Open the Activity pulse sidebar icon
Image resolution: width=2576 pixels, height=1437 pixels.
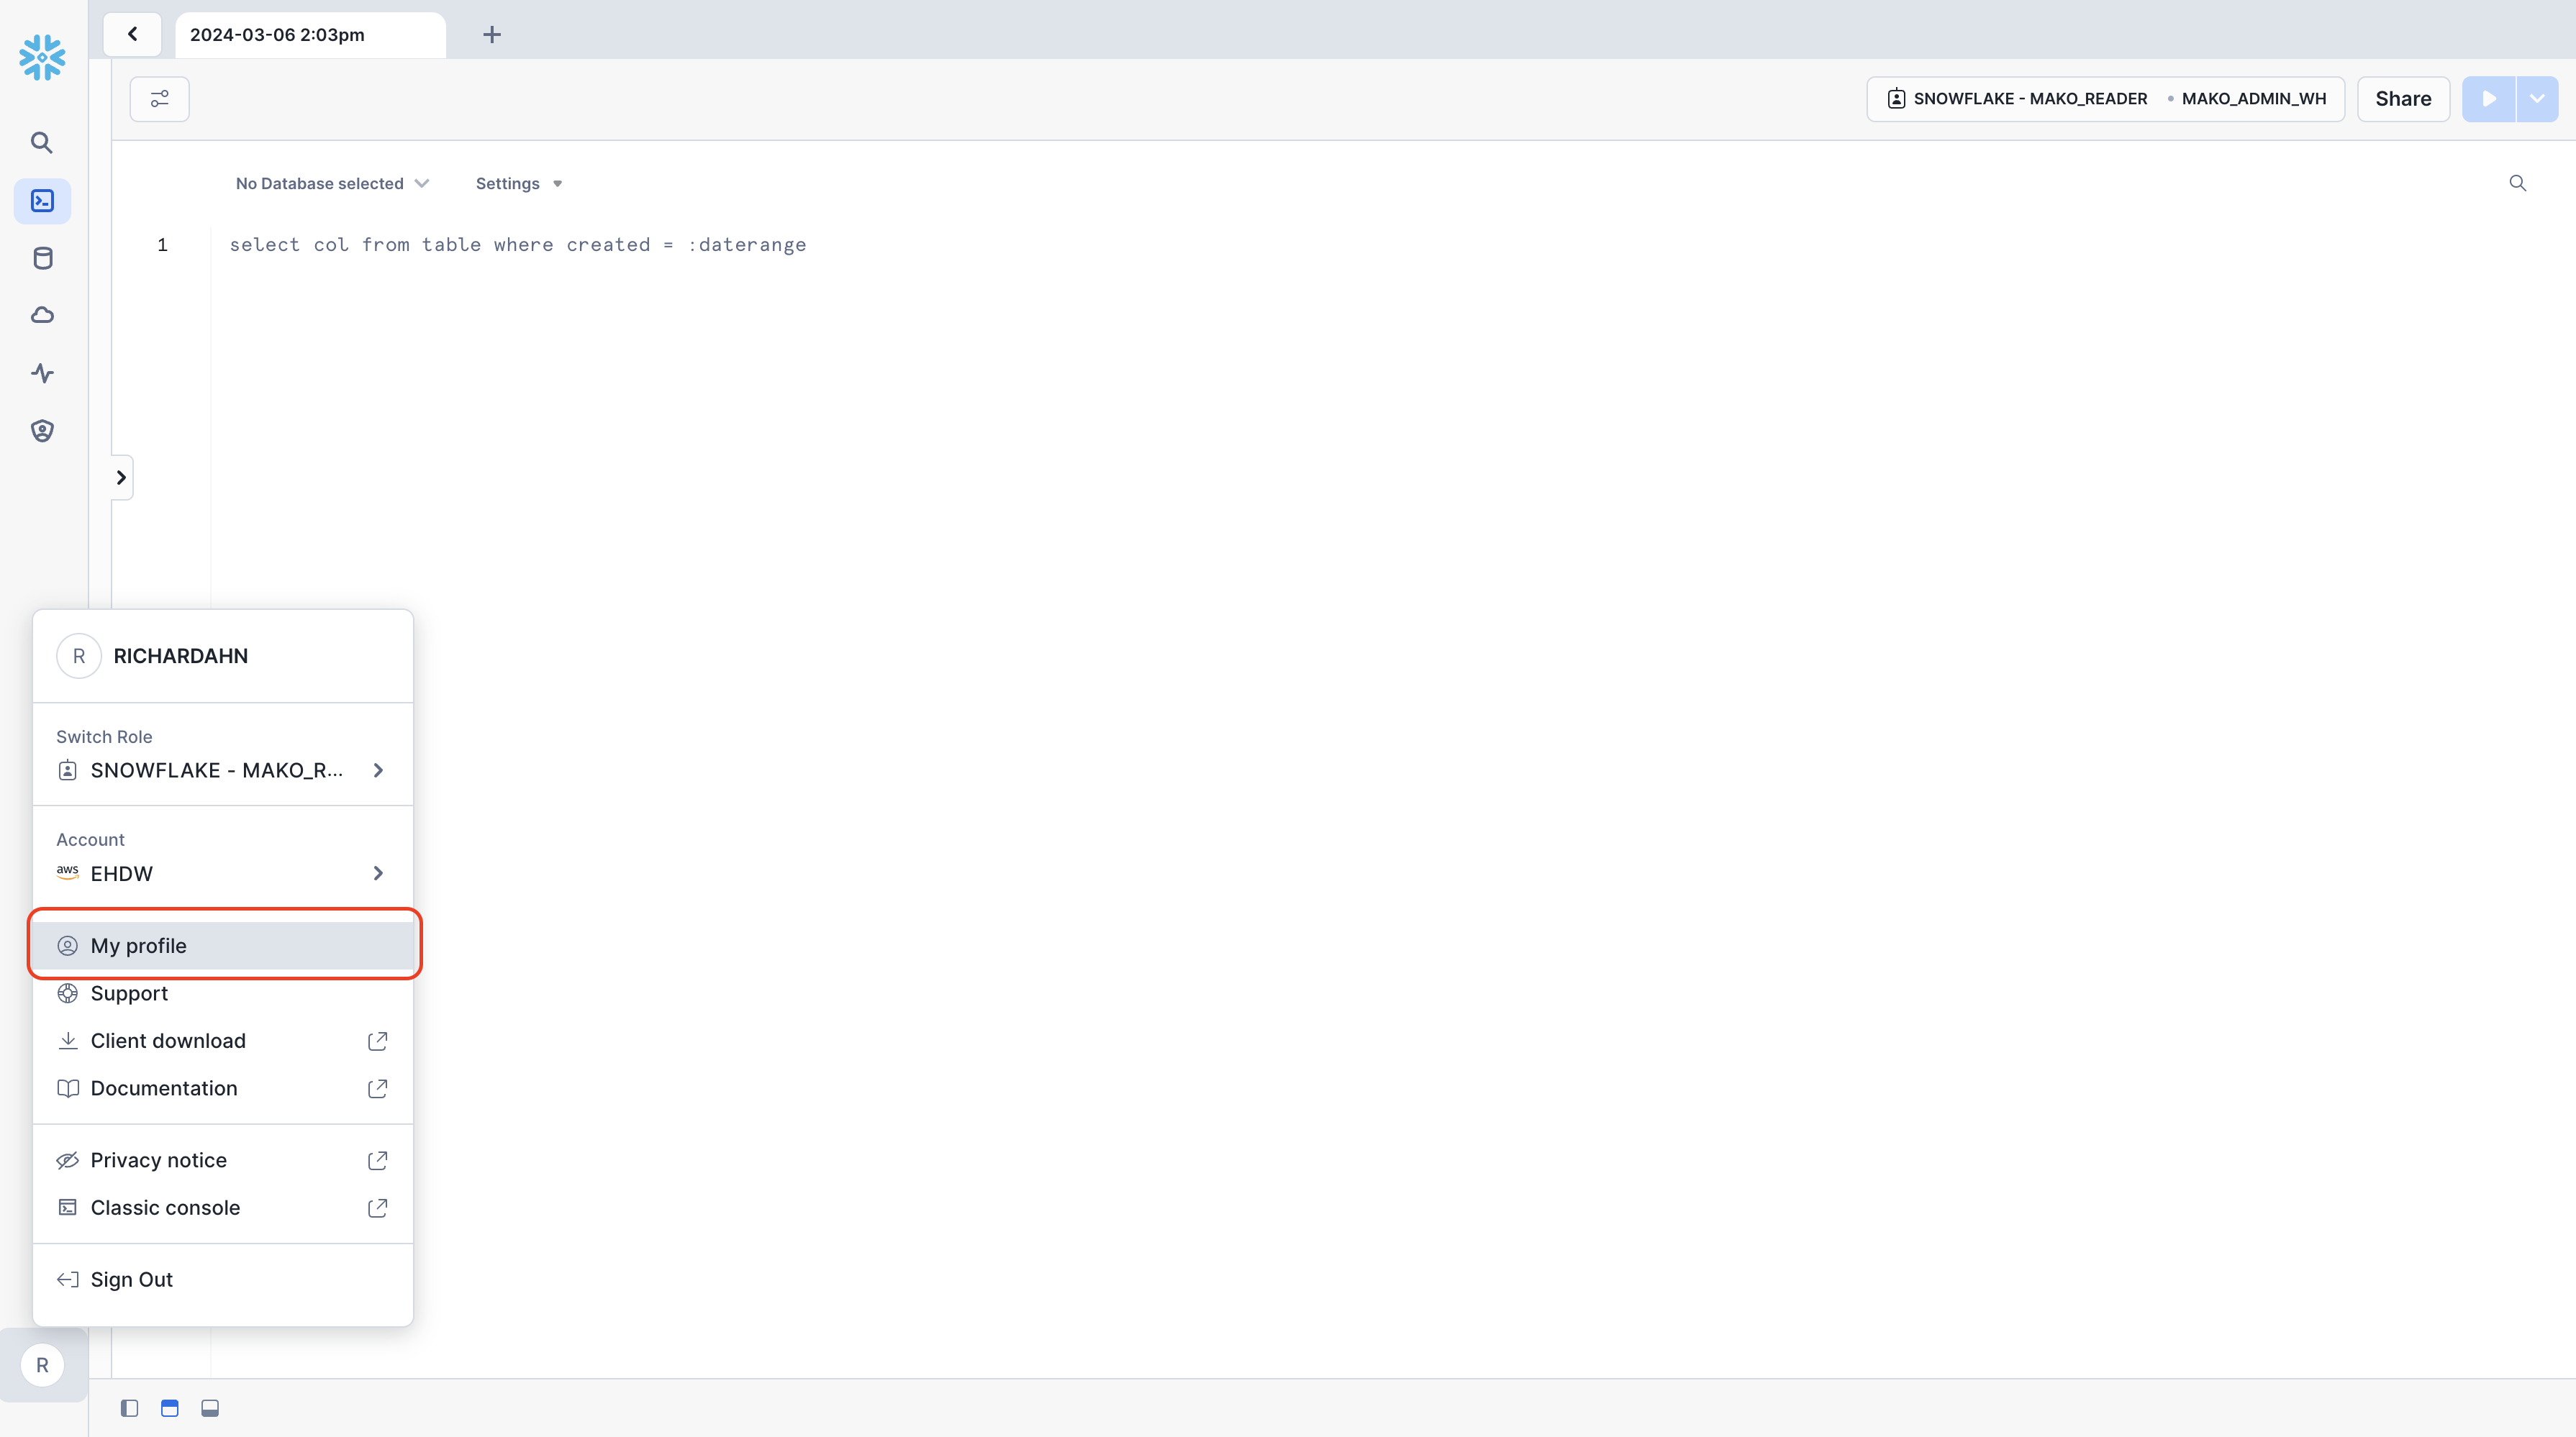pos(42,373)
